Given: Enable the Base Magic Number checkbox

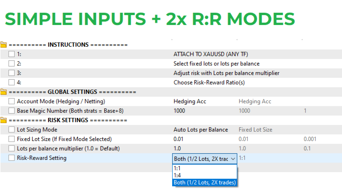Looking at the screenshot, I should tap(12, 111).
